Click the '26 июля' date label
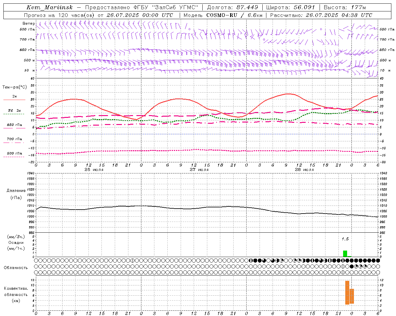This screenshot has width=396, height=316. coord(94,170)
